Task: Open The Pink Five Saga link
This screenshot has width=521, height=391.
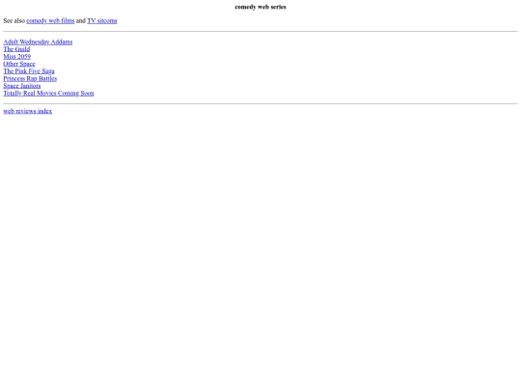Action: pos(29,71)
